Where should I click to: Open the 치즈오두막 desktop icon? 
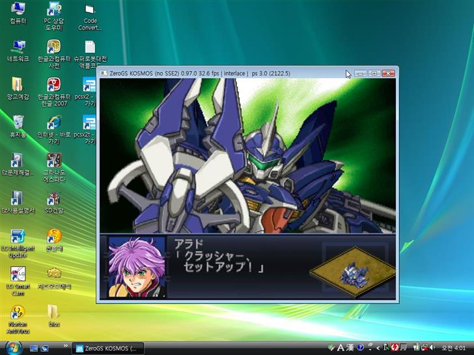click(x=54, y=278)
